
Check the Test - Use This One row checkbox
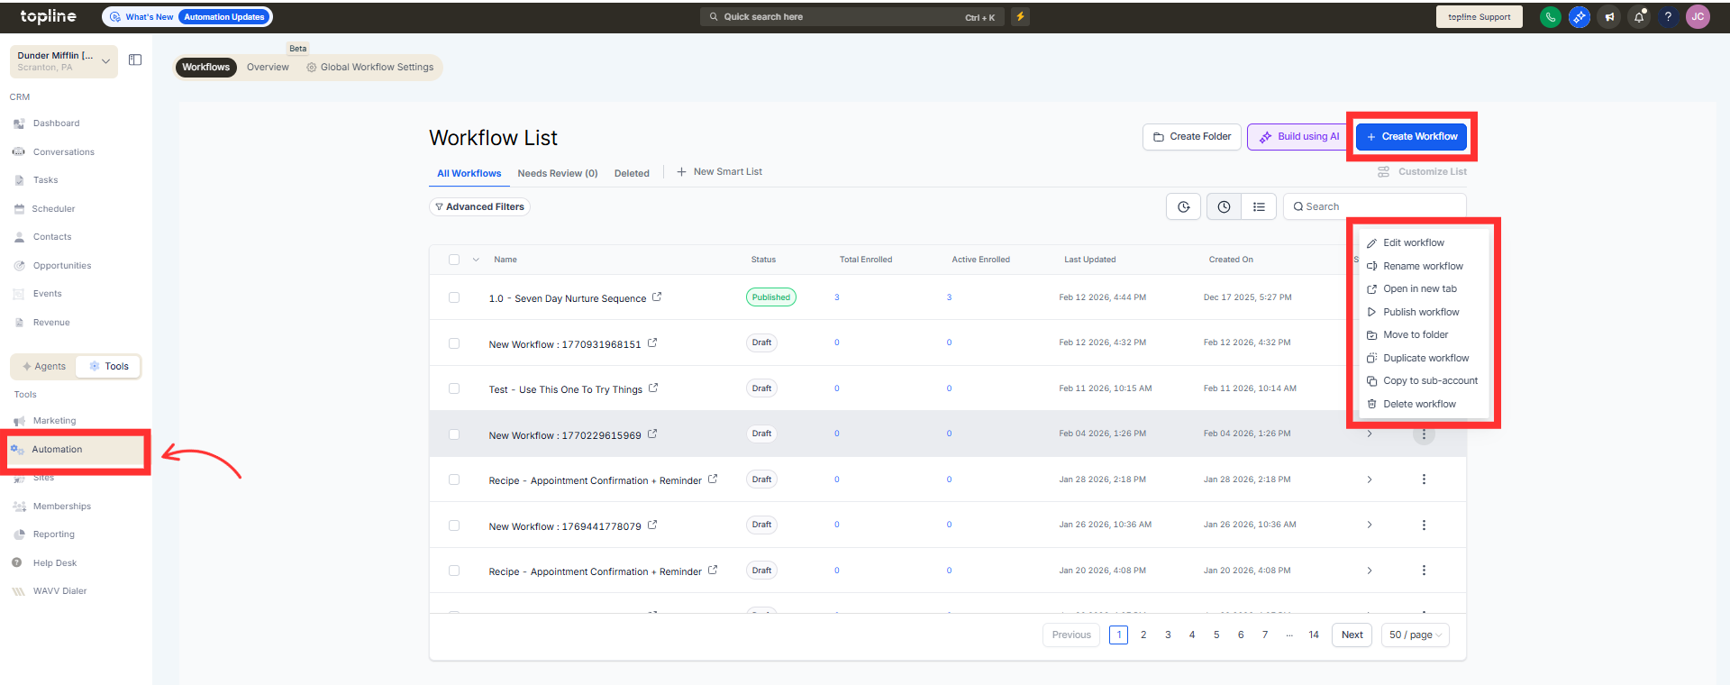coord(454,388)
